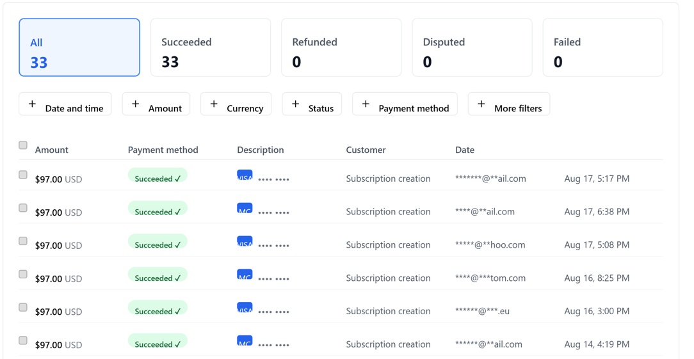Click the plus icon on More filters
The image size is (694, 359).
[481, 104]
